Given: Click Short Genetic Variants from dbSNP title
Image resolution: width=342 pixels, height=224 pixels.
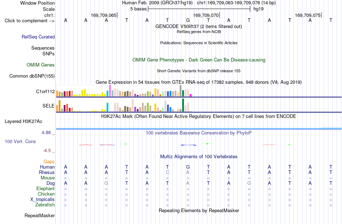Looking at the screenshot, I should (x=199, y=71).
